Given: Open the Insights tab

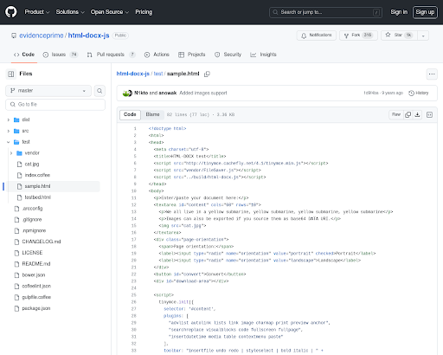Looking at the screenshot, I should (x=263, y=55).
